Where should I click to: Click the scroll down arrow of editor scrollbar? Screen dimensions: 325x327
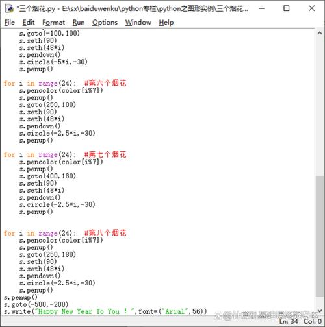click(320, 311)
